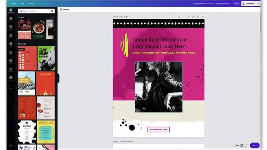Select the black diamond banner on canvas
Screen dimensions: 267x150
coord(159,23)
